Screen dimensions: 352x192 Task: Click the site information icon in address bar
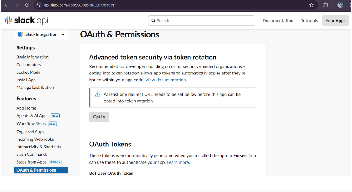(x=39, y=5)
